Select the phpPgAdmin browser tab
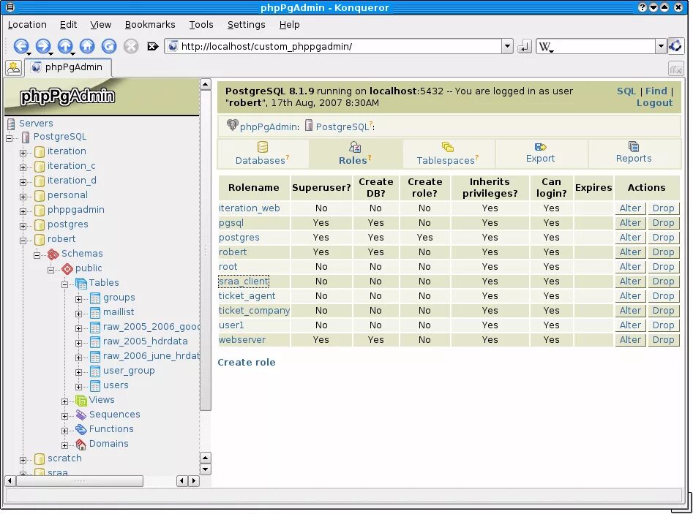 67,67
